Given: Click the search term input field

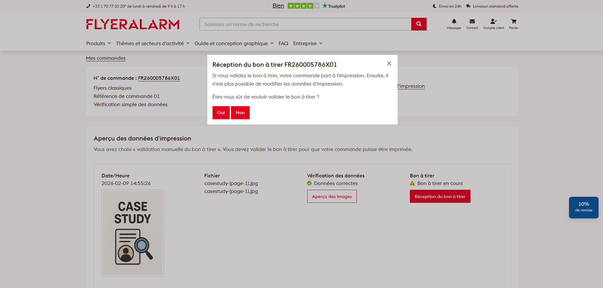Looking at the screenshot, I should pos(305,24).
